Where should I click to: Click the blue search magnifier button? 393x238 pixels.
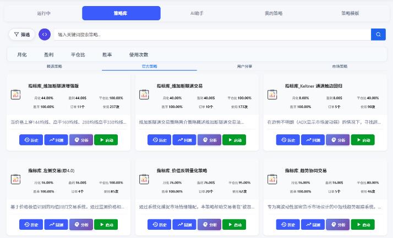tap(378, 35)
